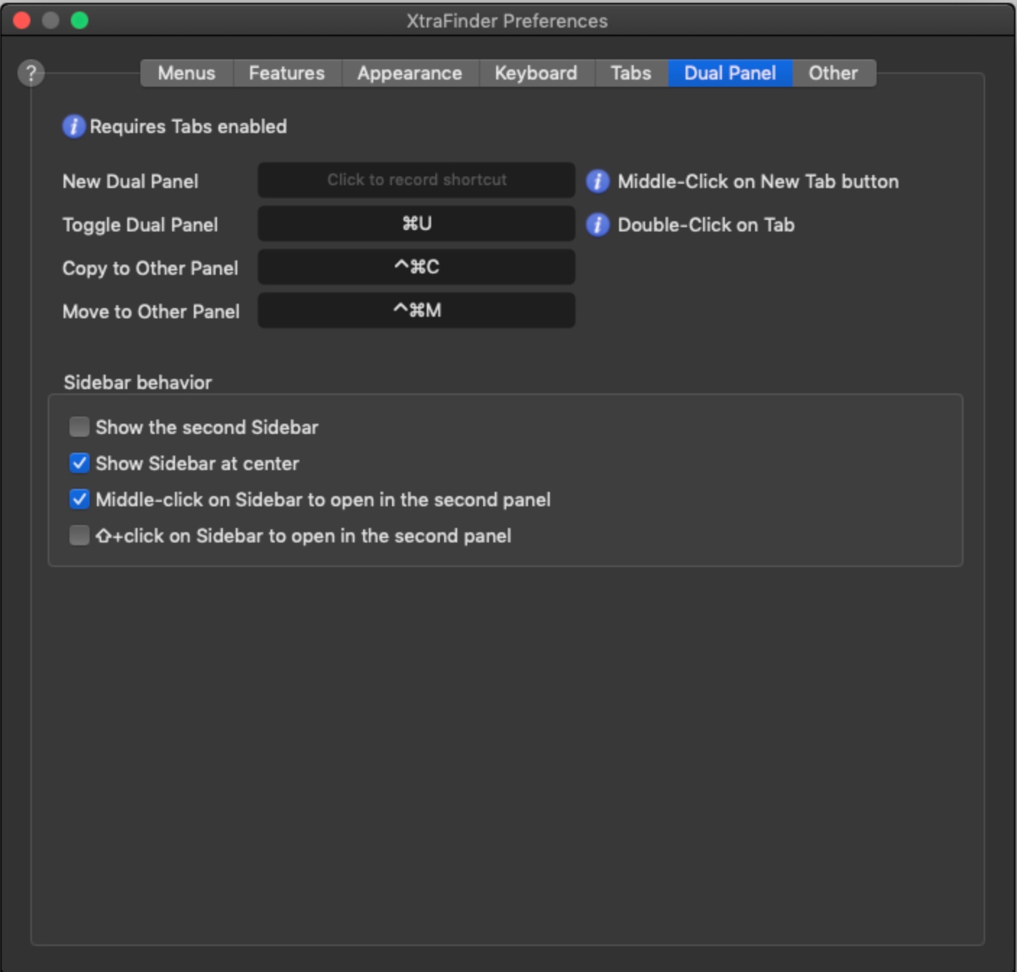Screen dimensions: 1017x972
Task: Uncheck Show Sidebar at center
Action: [x=80, y=464]
